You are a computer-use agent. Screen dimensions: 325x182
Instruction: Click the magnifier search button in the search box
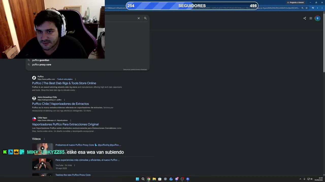point(145,18)
